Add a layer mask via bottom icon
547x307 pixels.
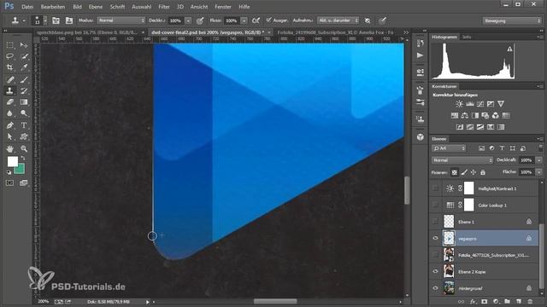[485, 301]
